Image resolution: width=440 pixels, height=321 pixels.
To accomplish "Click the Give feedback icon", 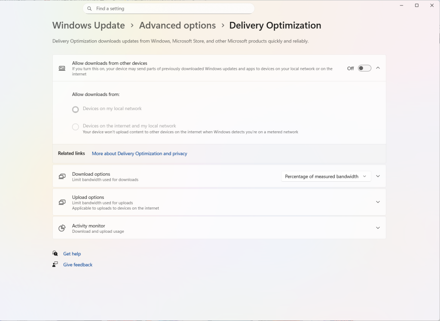I will click(55, 265).
